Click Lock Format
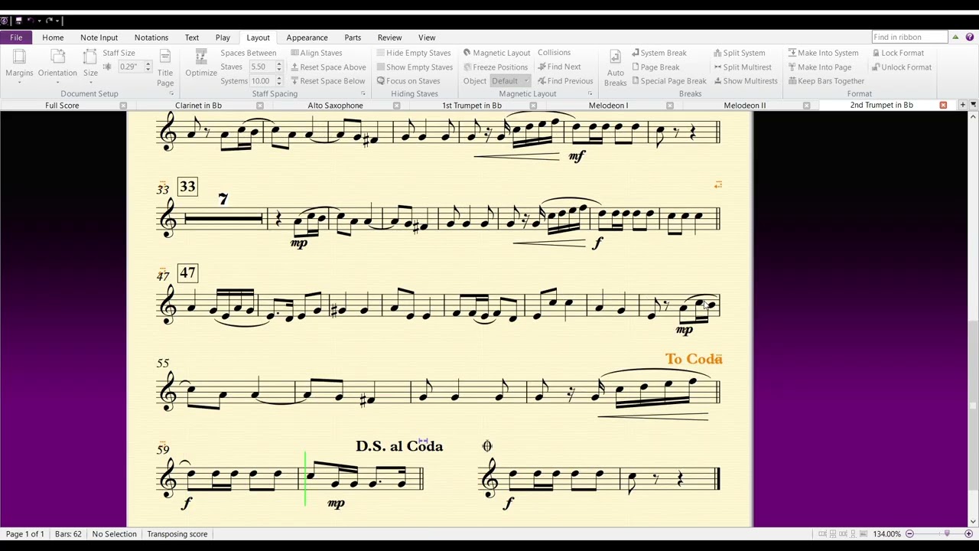 click(898, 53)
